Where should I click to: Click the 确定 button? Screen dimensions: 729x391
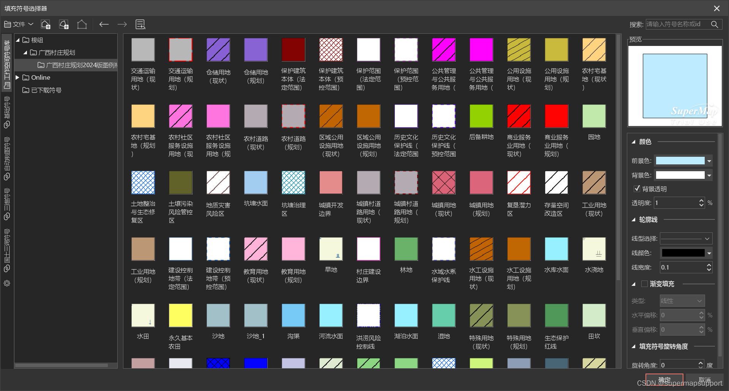pyautogui.click(x=664, y=380)
